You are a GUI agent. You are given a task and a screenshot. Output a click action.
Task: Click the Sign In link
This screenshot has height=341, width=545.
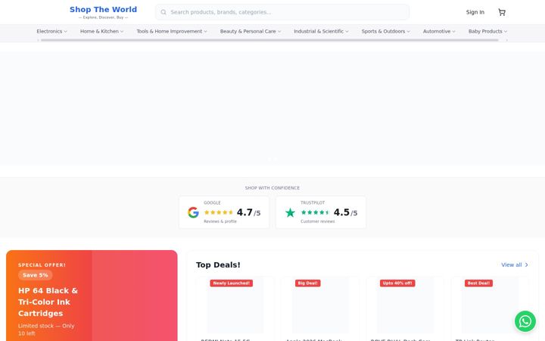475,12
